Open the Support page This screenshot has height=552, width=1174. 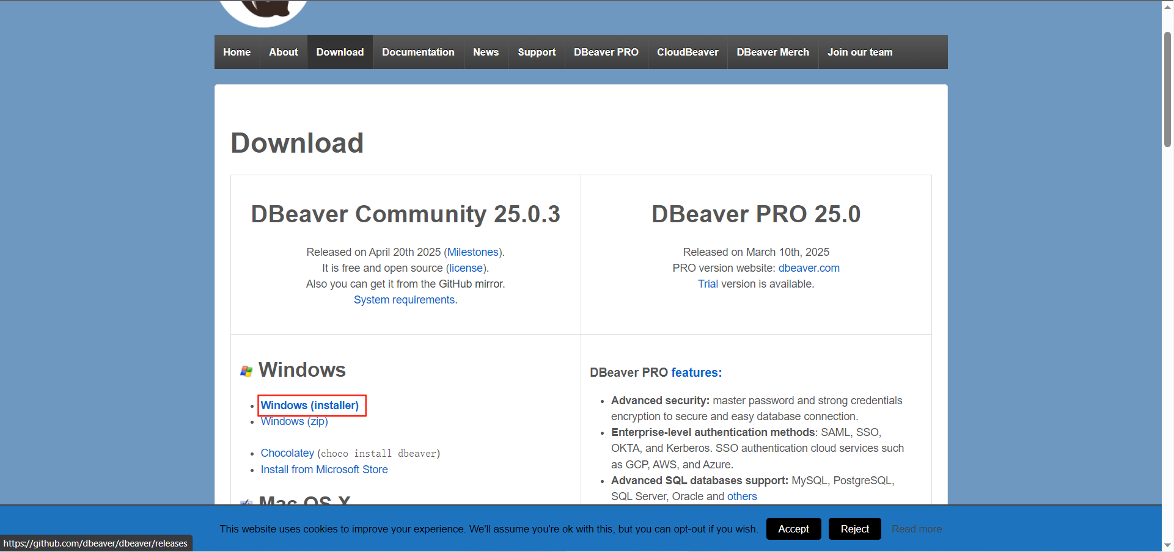click(x=537, y=52)
